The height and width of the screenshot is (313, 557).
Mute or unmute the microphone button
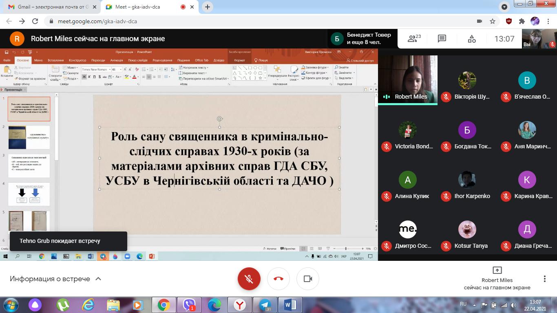(x=249, y=279)
